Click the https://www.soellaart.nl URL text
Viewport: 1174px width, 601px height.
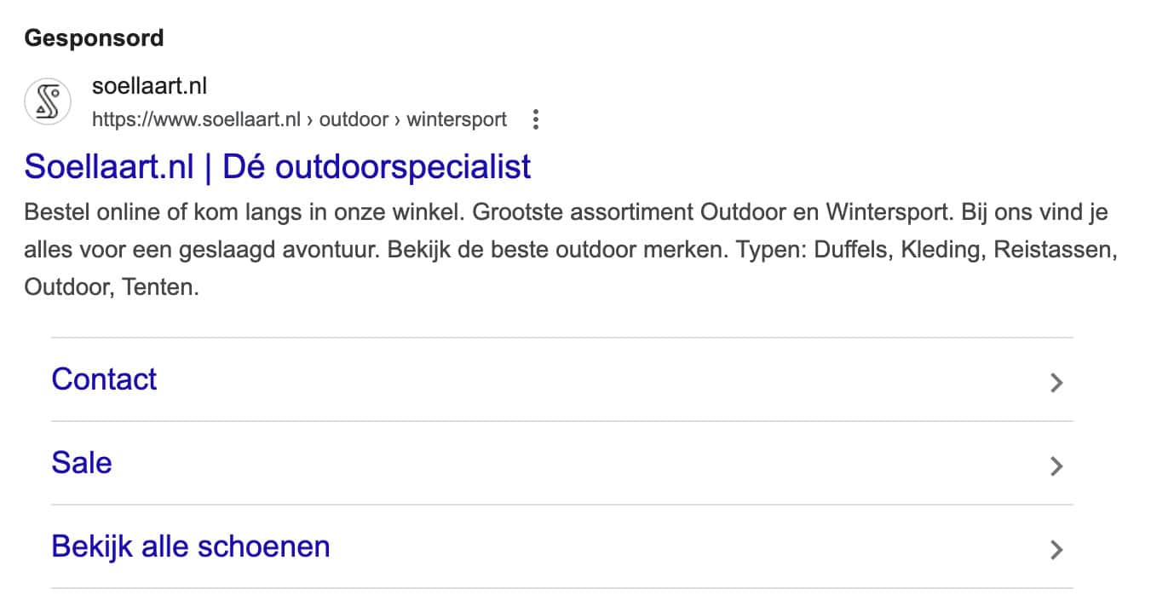(x=196, y=119)
